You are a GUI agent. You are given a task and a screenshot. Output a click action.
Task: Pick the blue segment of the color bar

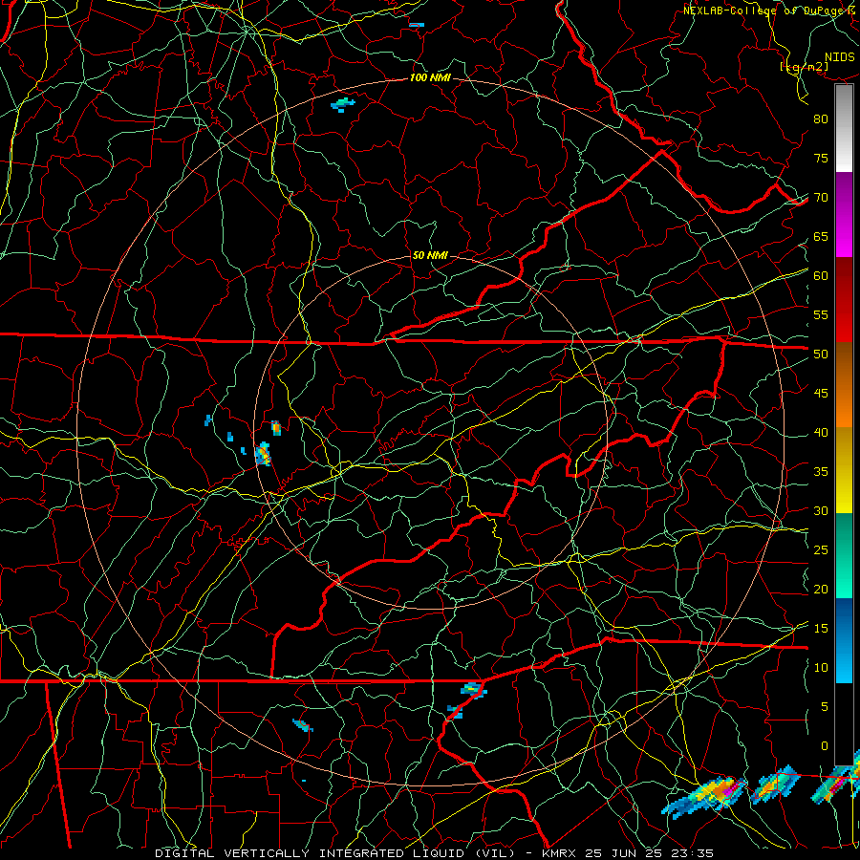click(844, 640)
